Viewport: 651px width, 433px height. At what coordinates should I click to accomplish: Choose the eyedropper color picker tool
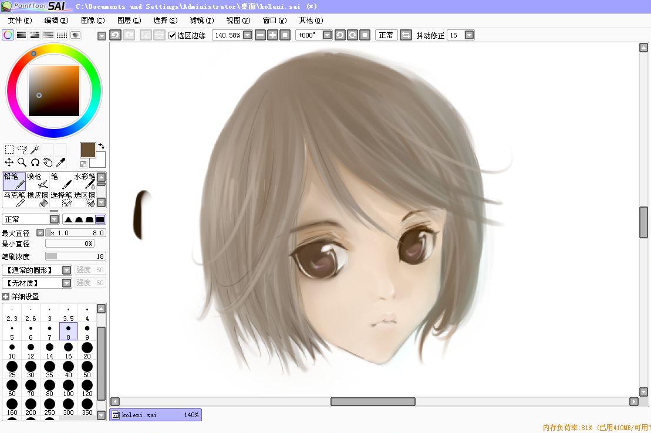(60, 163)
